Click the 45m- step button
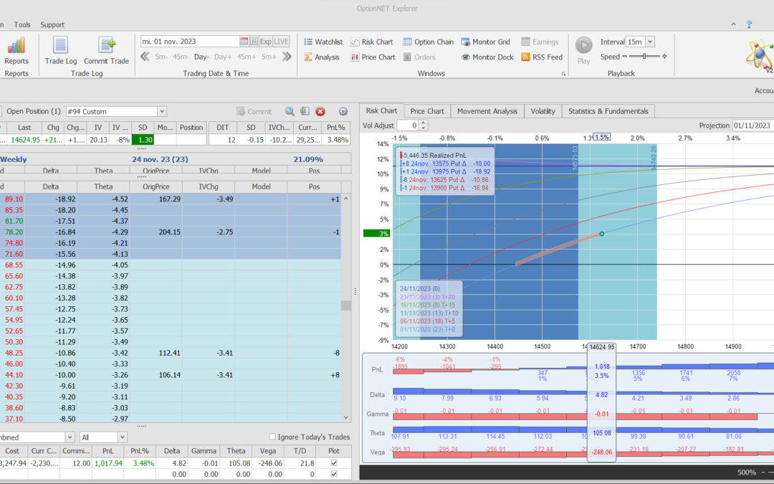774x484 pixels. coord(181,57)
